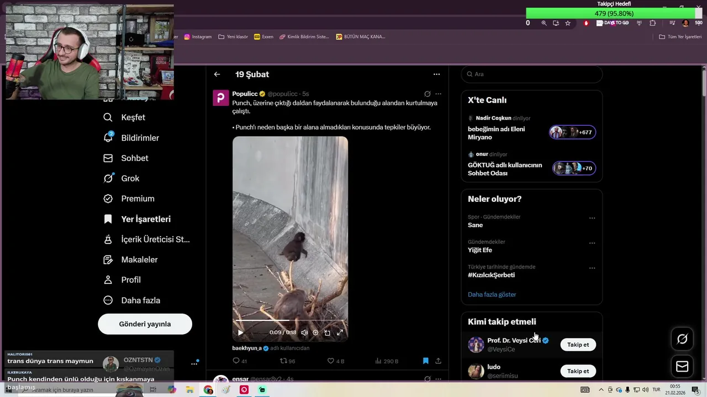Open Grok from the sidebar
Screen dimensions: 707x397
[122, 179]
